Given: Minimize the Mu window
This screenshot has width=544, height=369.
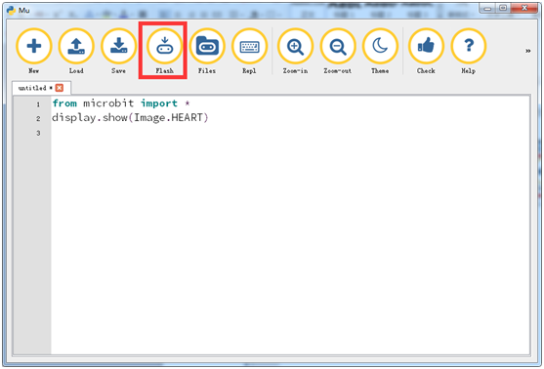Looking at the screenshot, I should [x=488, y=8].
